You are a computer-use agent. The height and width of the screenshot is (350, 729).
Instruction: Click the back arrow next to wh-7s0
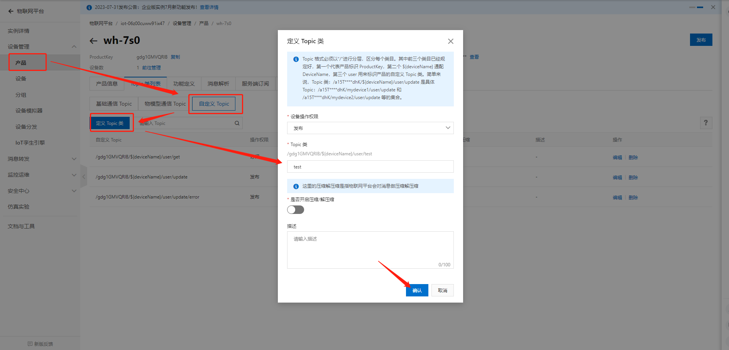click(x=93, y=41)
